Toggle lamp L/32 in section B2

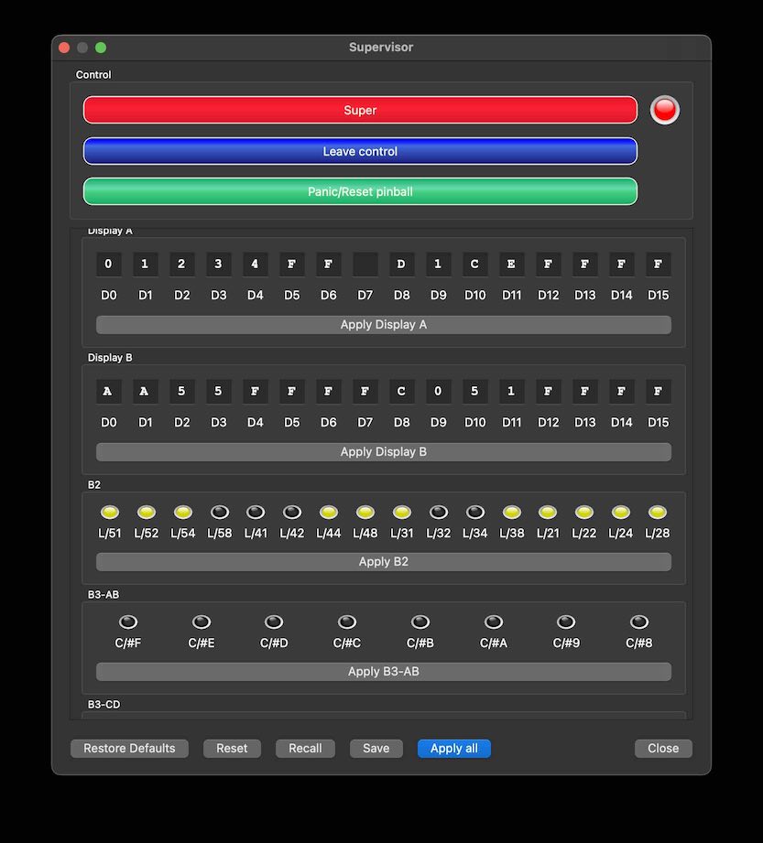tap(438, 513)
